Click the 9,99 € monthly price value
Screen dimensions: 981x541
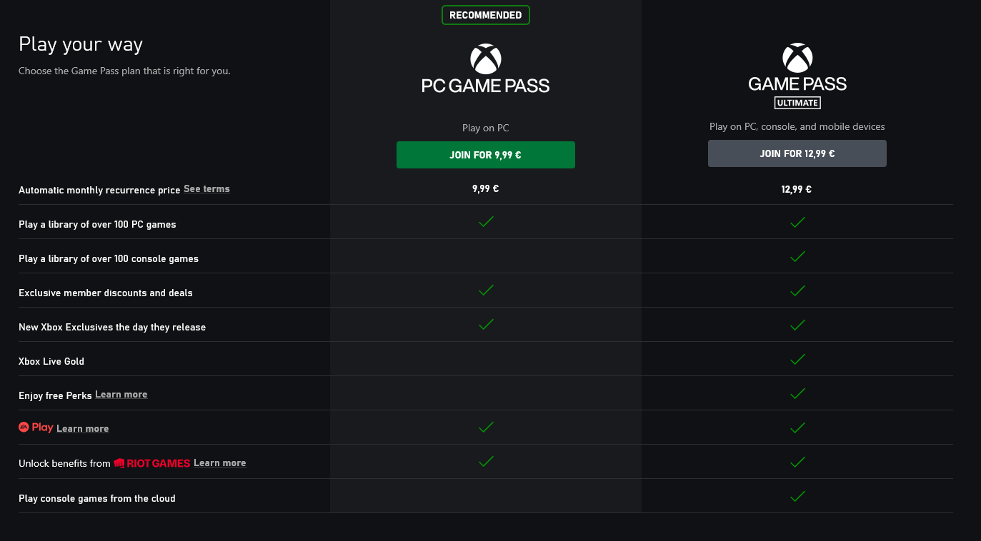tap(486, 189)
